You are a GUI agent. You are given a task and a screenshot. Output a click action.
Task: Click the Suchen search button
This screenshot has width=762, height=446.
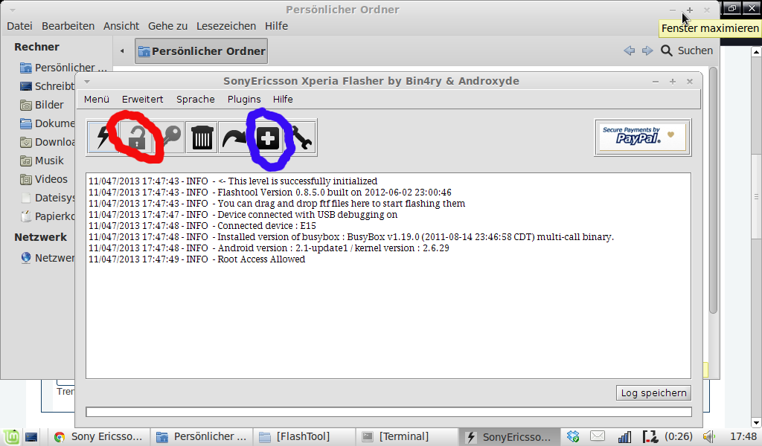[x=686, y=51]
